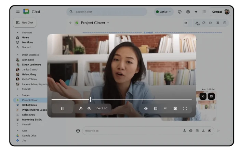
Task: Toggle captions on the video thumbnail
Action: pyautogui.click(x=211, y=96)
